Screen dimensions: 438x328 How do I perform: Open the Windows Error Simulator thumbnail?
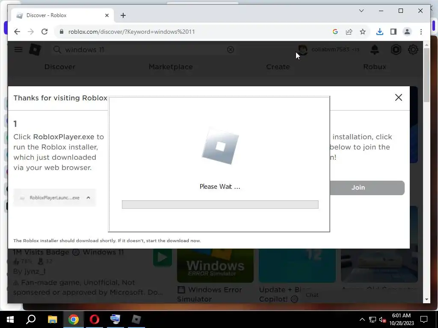[x=216, y=266]
